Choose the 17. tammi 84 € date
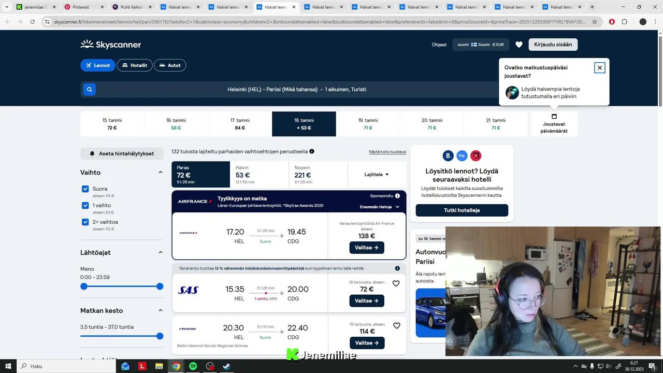This screenshot has height=373, width=663. 240,124
